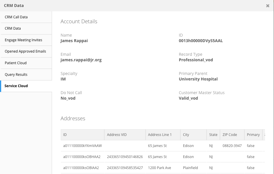
Task: Close the CRM Data dialog
Action: 268,6
